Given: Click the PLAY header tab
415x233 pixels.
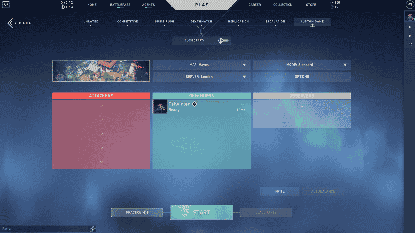Looking at the screenshot, I should (202, 5).
